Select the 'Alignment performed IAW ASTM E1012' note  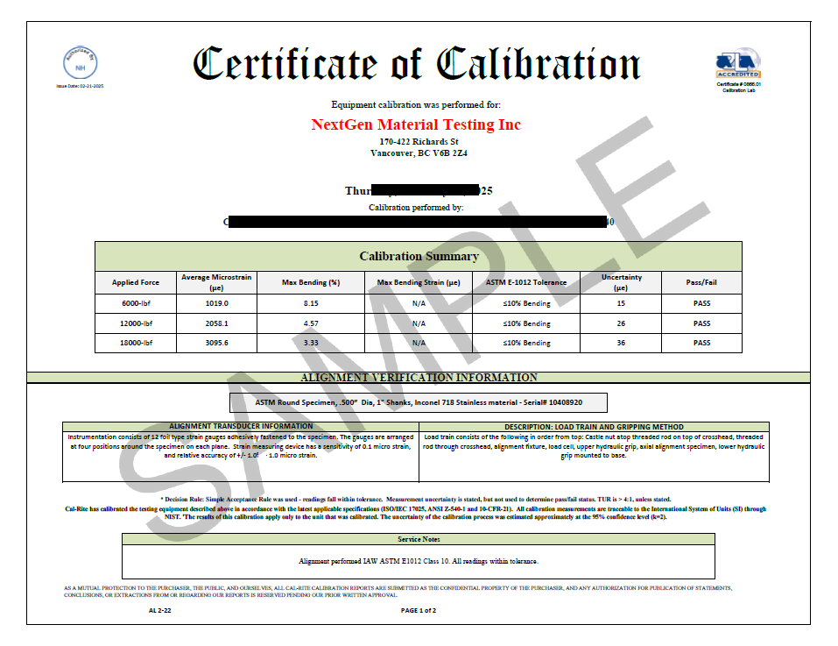click(x=419, y=562)
